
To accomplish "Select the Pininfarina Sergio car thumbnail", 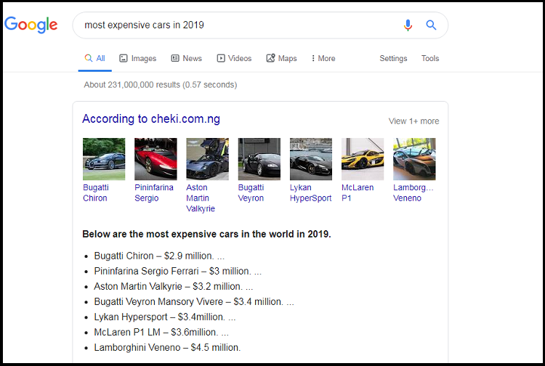I will (156, 159).
